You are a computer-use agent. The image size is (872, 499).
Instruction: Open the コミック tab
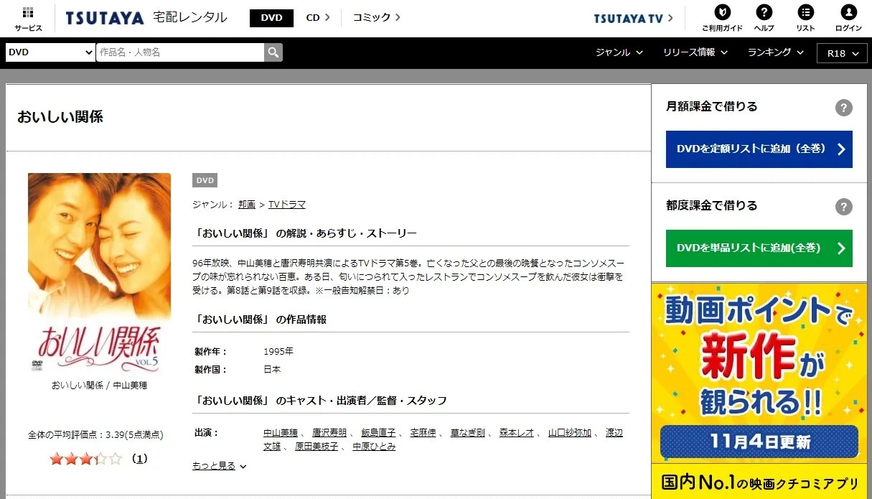coord(377,18)
